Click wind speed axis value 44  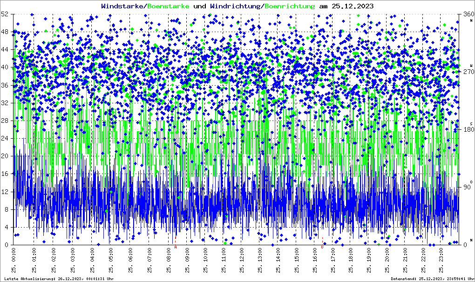4,50
